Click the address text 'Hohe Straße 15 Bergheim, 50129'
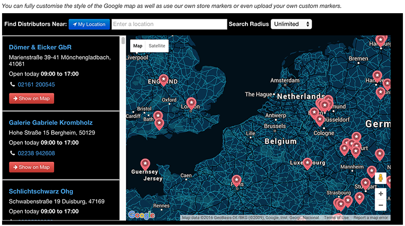 tap(52, 133)
